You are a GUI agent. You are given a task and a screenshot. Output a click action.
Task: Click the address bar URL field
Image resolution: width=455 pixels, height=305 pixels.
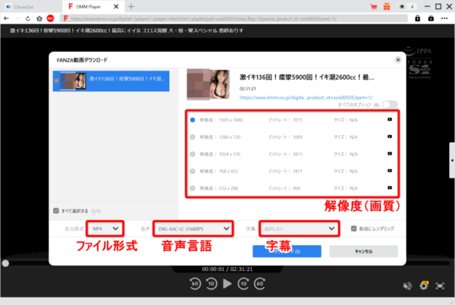(x=234, y=18)
